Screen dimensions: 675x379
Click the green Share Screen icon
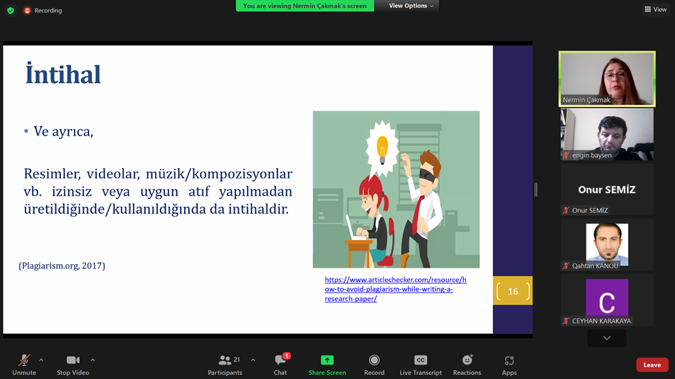(327, 360)
